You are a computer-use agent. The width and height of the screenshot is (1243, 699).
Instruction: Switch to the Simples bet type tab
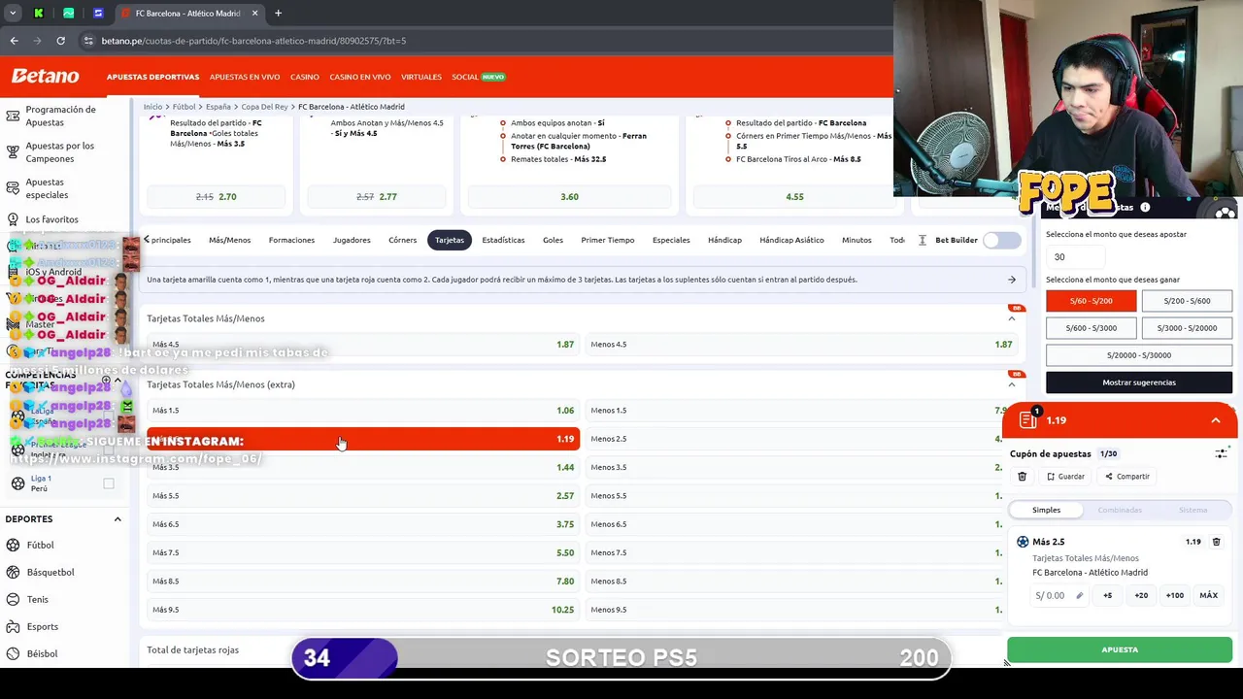point(1046,510)
